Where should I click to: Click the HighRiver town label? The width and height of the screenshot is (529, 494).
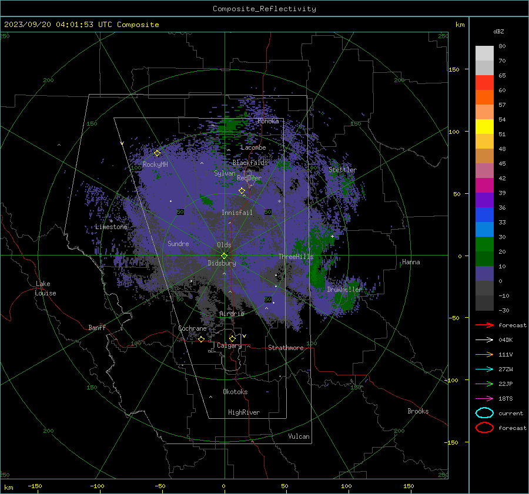coord(244,412)
